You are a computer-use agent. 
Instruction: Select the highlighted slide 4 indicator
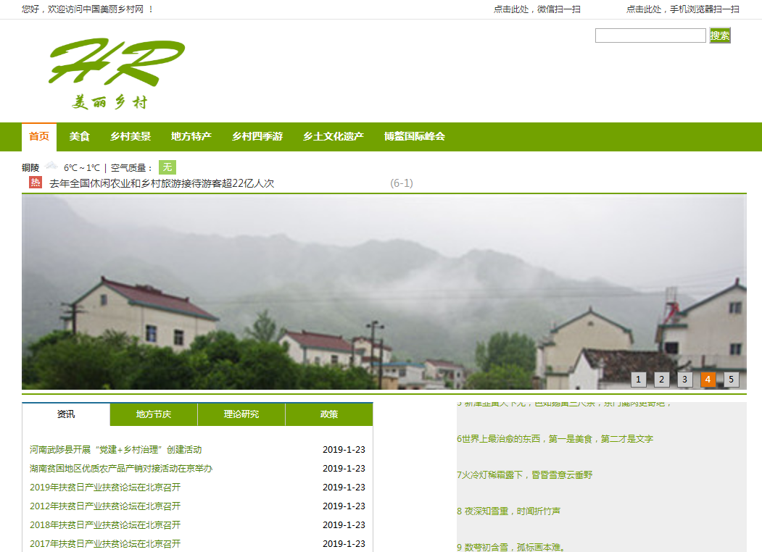[708, 379]
